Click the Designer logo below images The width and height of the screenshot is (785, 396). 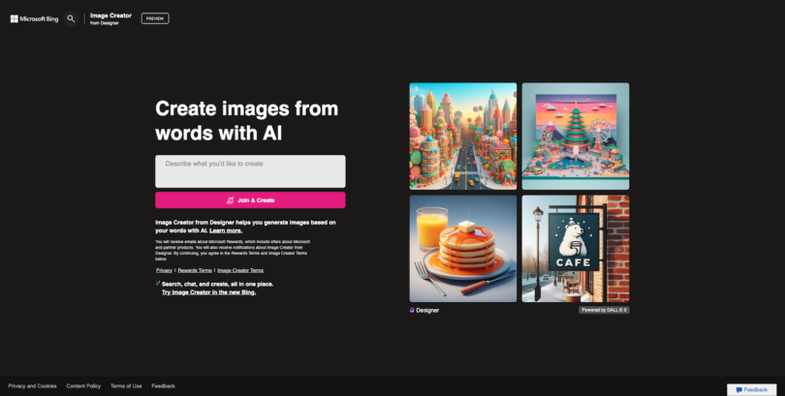424,310
